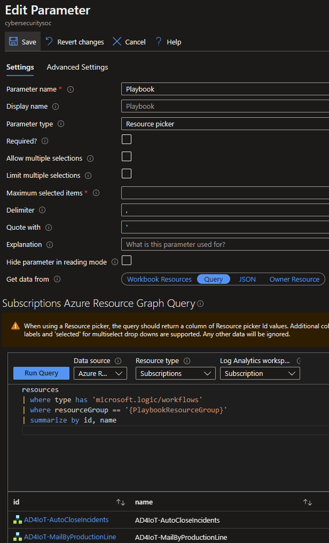
Task: Click the Help question mark icon
Action: (159, 42)
